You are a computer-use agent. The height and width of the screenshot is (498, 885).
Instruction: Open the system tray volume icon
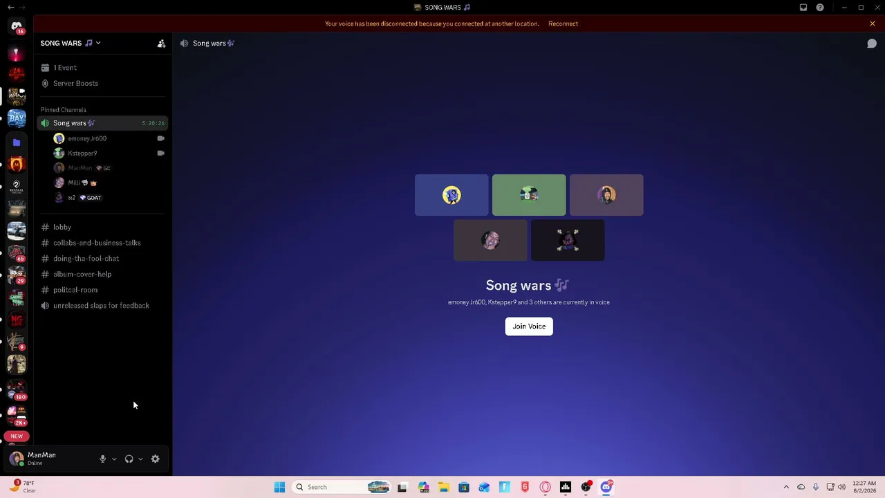point(841,487)
